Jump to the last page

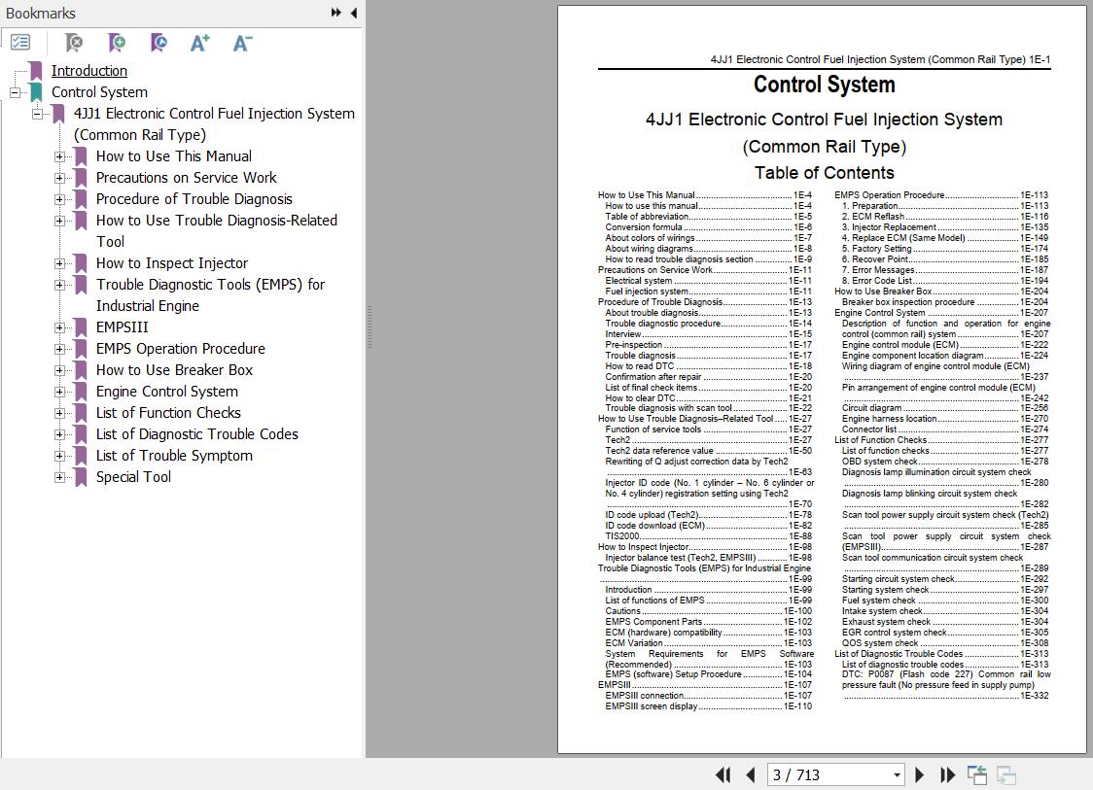pyautogui.click(x=947, y=774)
